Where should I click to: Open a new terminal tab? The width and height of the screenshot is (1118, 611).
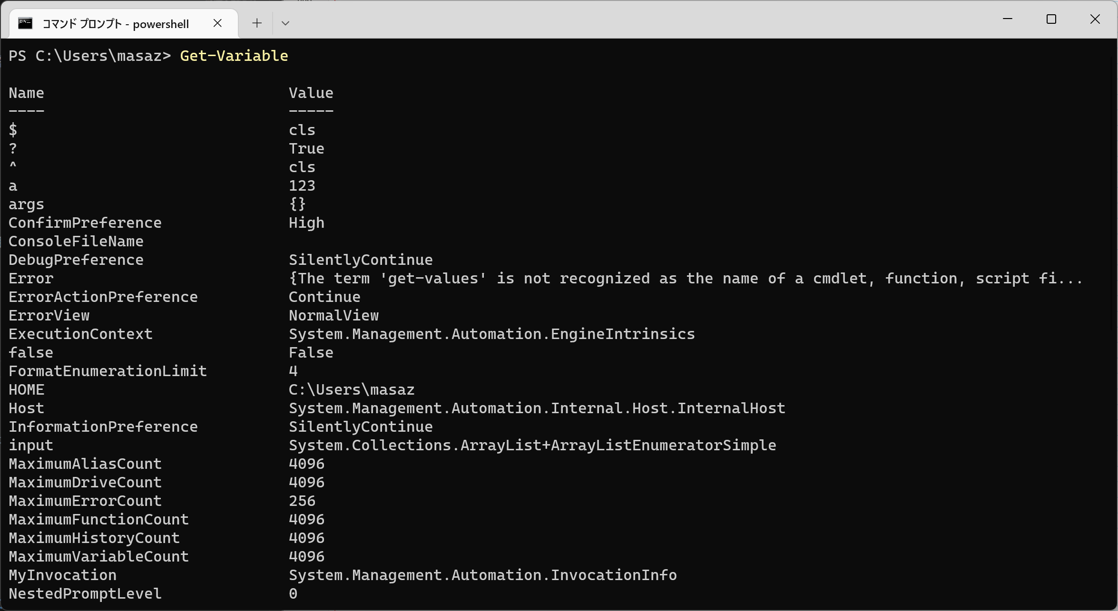coord(257,23)
